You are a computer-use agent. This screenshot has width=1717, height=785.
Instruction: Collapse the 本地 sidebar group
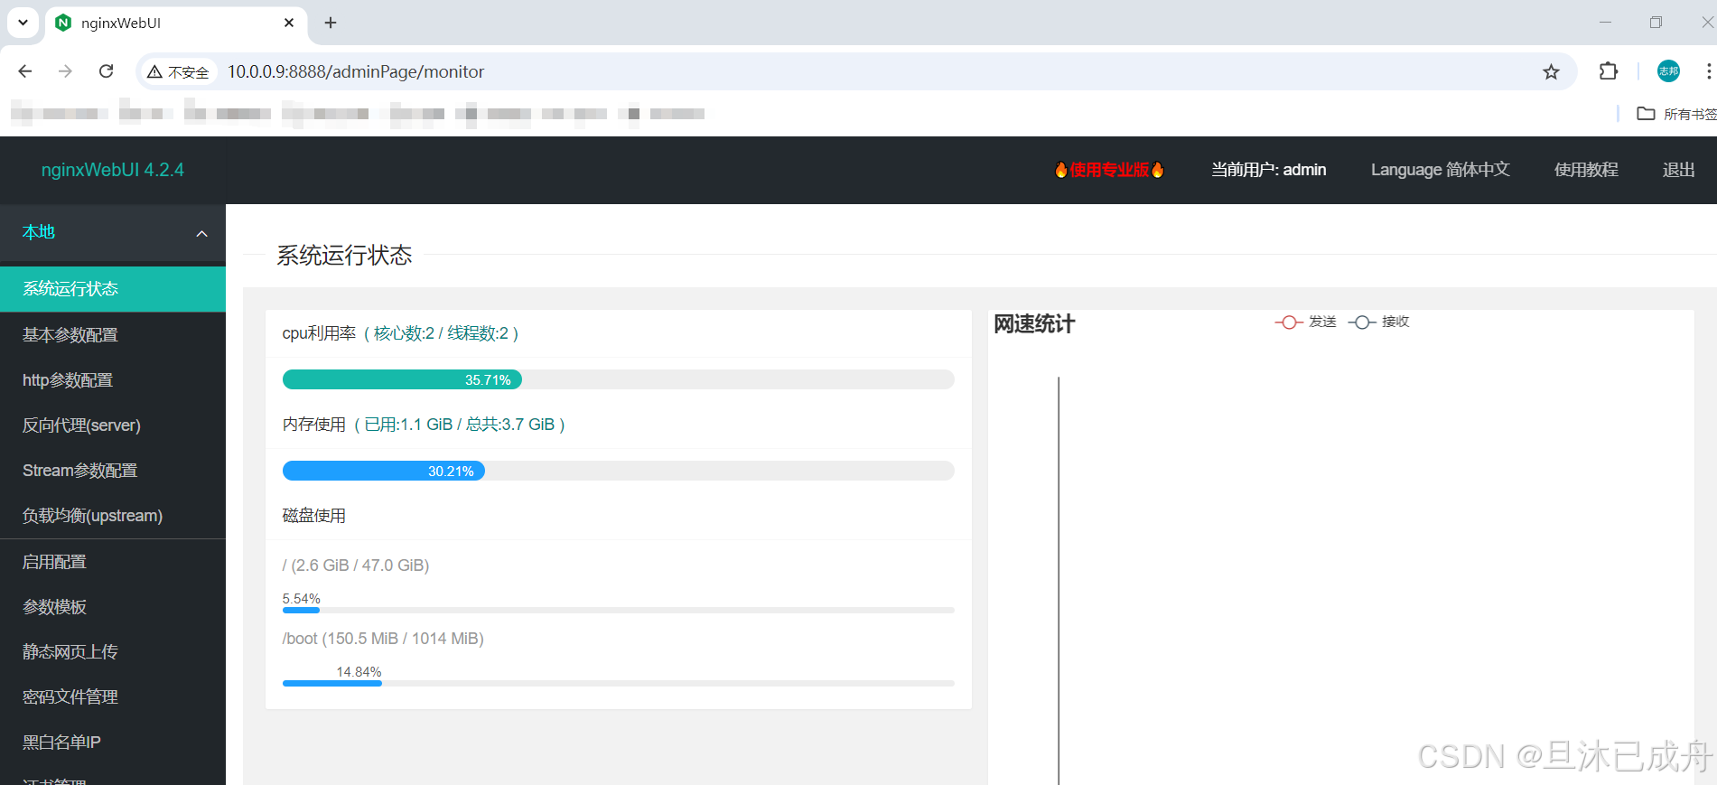(113, 233)
